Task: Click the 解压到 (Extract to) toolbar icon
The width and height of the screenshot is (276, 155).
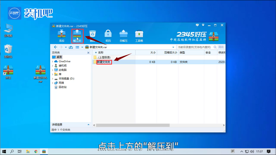Action: point(77,36)
